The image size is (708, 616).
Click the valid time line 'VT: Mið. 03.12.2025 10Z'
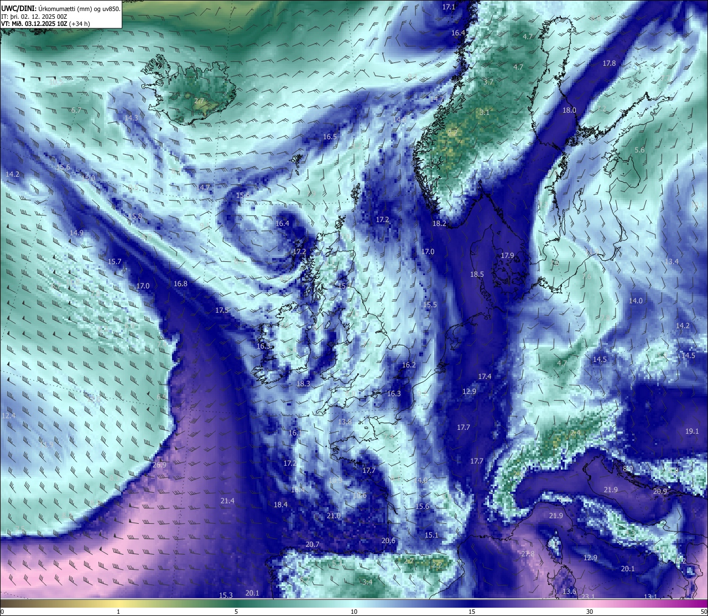pyautogui.click(x=45, y=24)
